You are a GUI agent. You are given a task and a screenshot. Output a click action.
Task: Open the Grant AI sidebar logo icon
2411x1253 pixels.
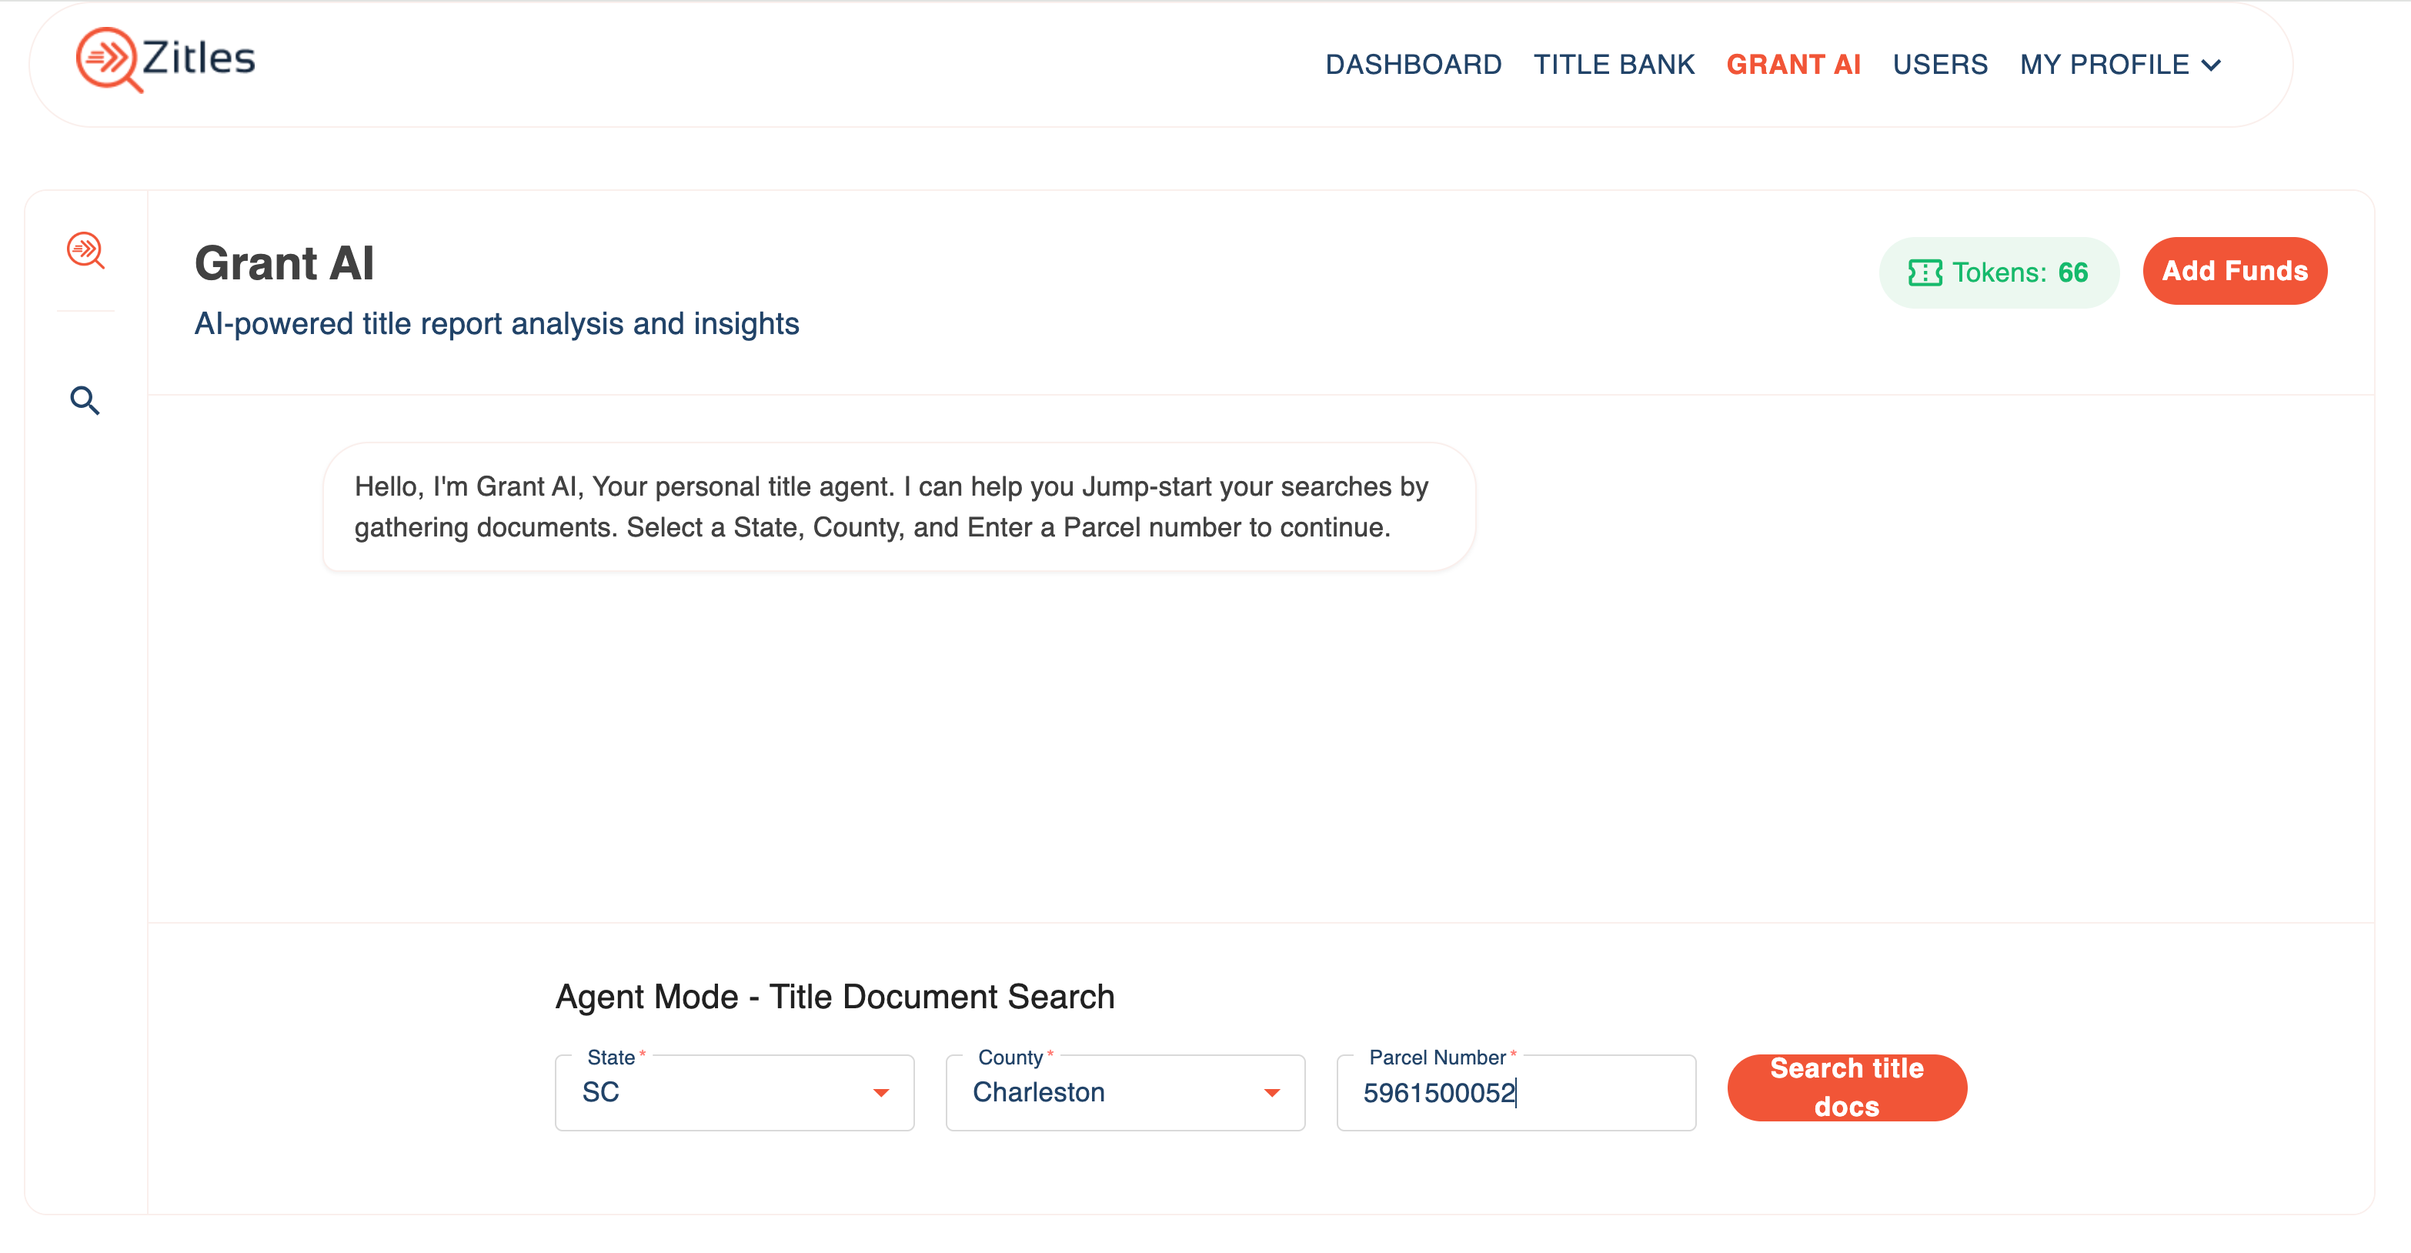(85, 250)
